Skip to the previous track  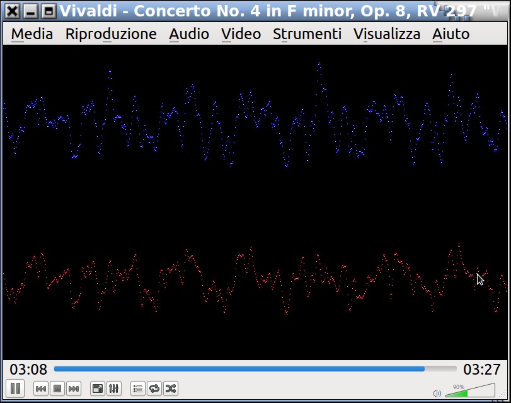tap(41, 388)
